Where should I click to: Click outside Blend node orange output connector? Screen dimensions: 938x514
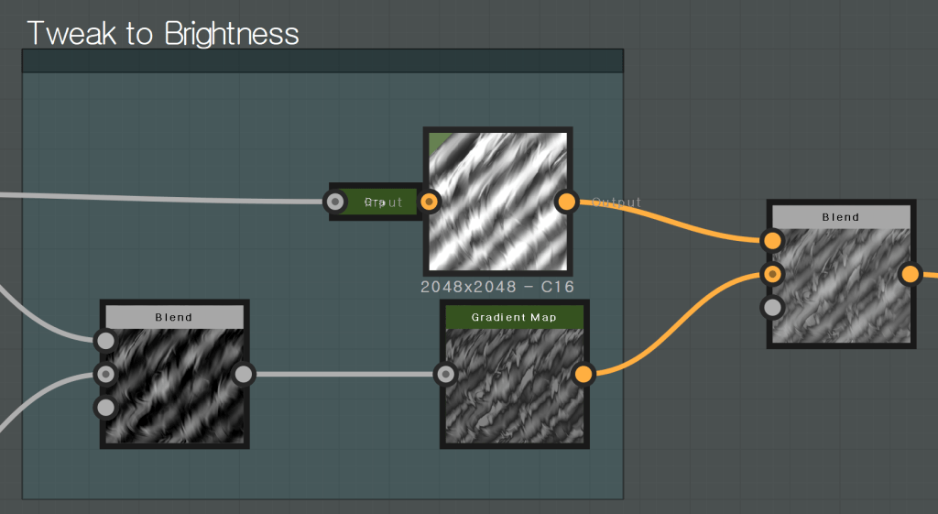[x=910, y=275]
